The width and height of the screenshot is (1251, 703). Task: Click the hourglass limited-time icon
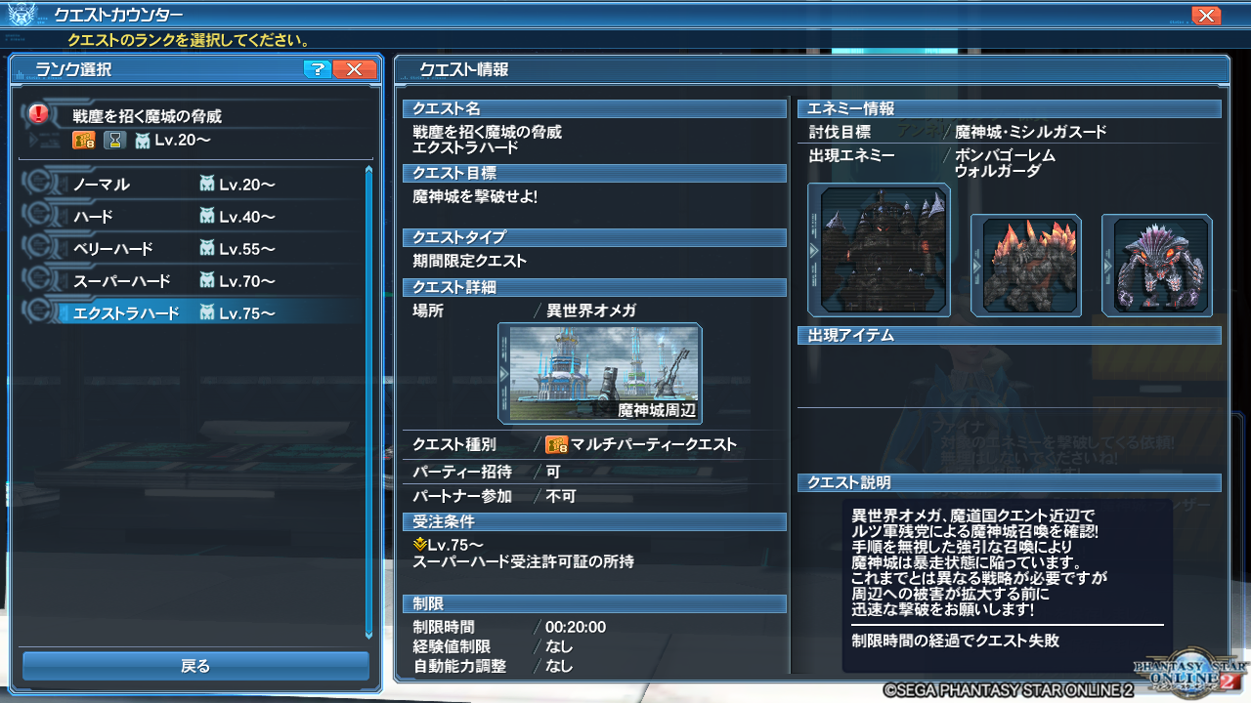click(x=115, y=141)
